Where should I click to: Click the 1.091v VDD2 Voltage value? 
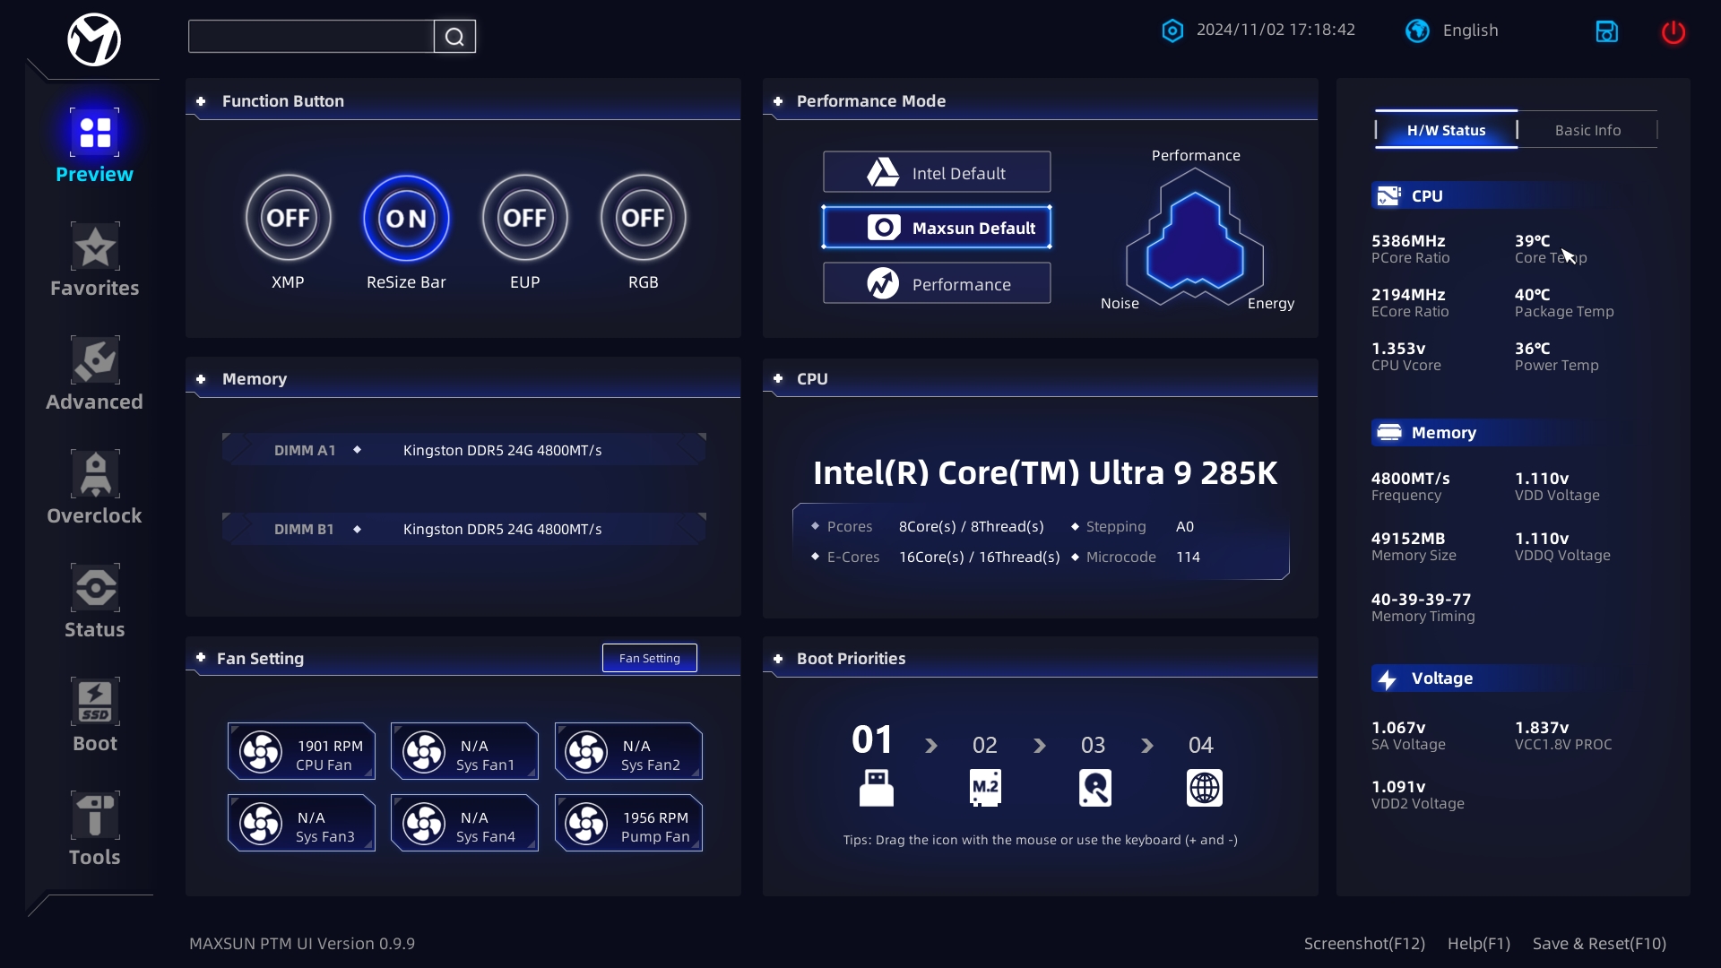pyautogui.click(x=1398, y=787)
